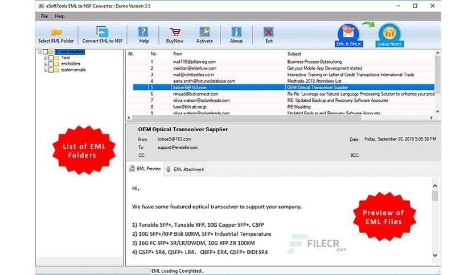Select the email from ninaad@bizkonnect.com
Viewport: 476px width, 275px height.
(x=195, y=94)
